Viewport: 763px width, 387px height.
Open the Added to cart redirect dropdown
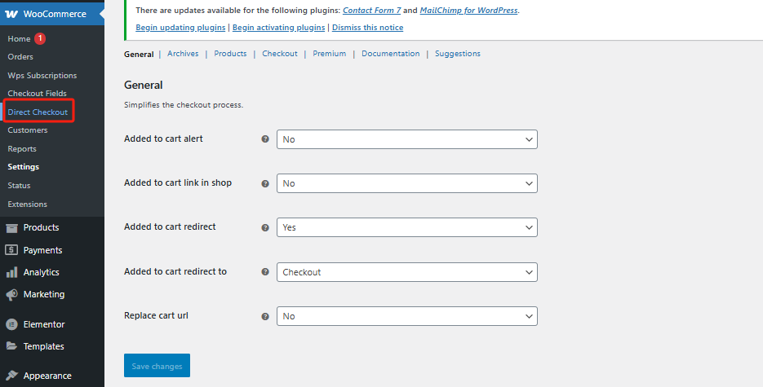pos(406,227)
